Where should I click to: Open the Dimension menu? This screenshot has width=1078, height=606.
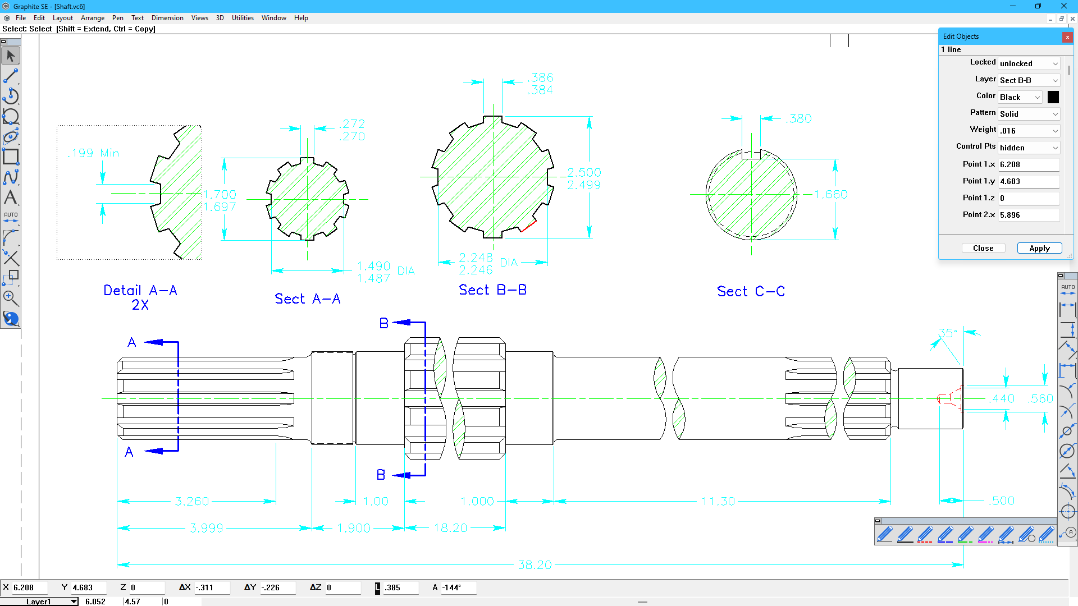tap(167, 18)
